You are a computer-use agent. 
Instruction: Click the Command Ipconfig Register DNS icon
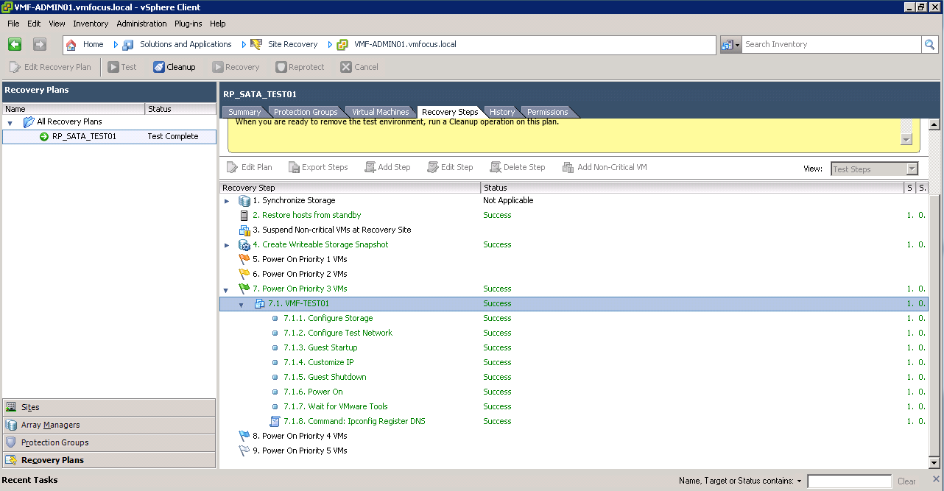coord(275,421)
